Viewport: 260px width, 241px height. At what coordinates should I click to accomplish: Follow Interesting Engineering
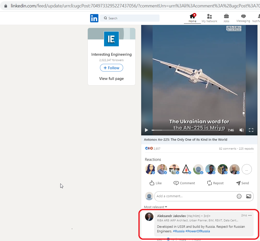click(x=111, y=68)
